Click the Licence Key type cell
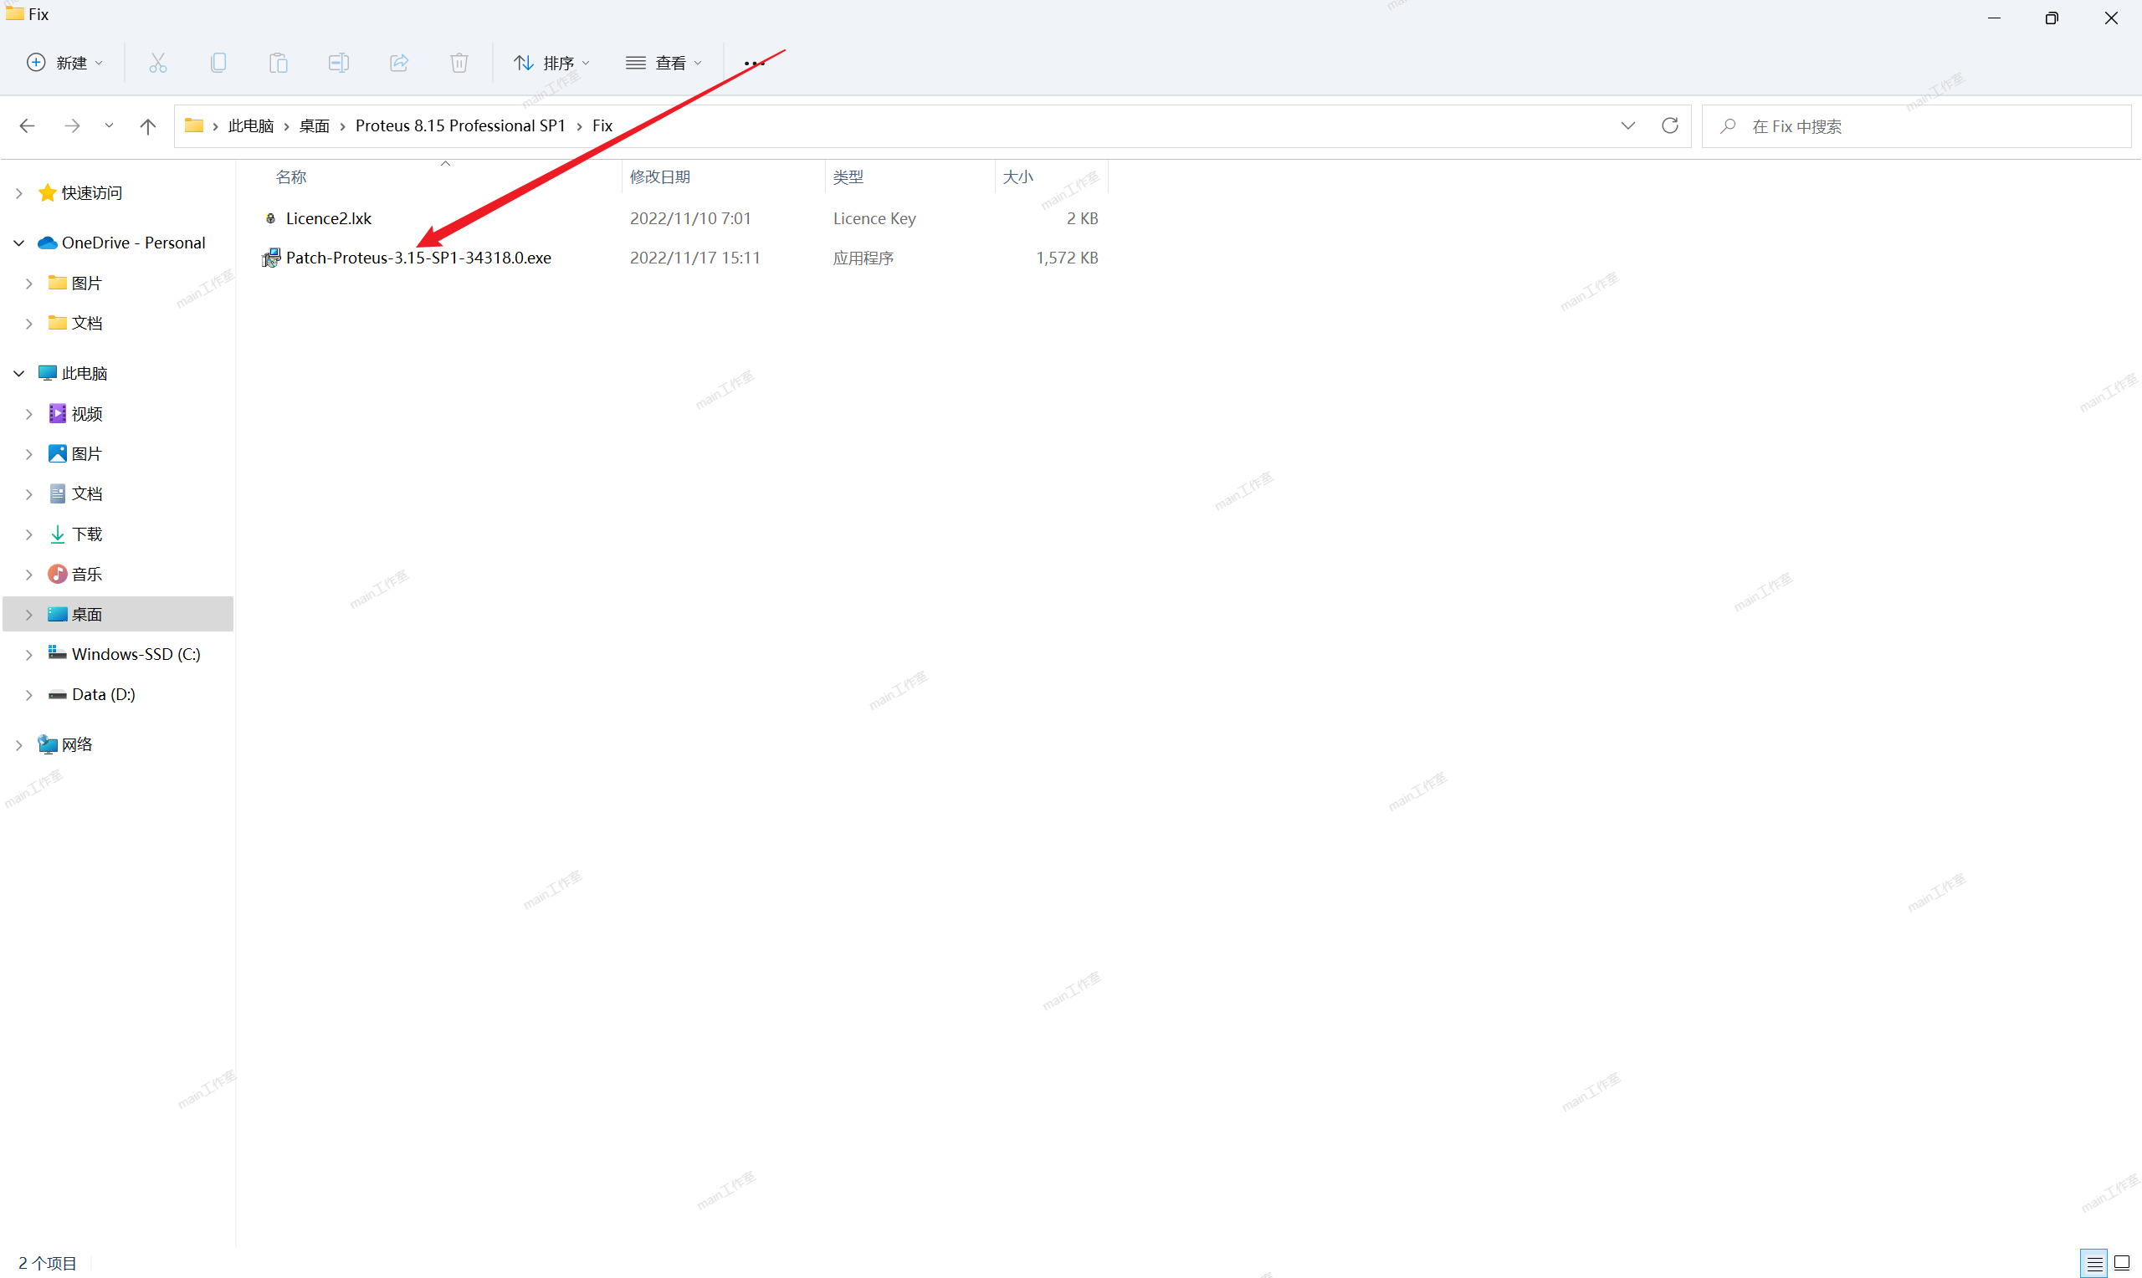 tap(874, 219)
